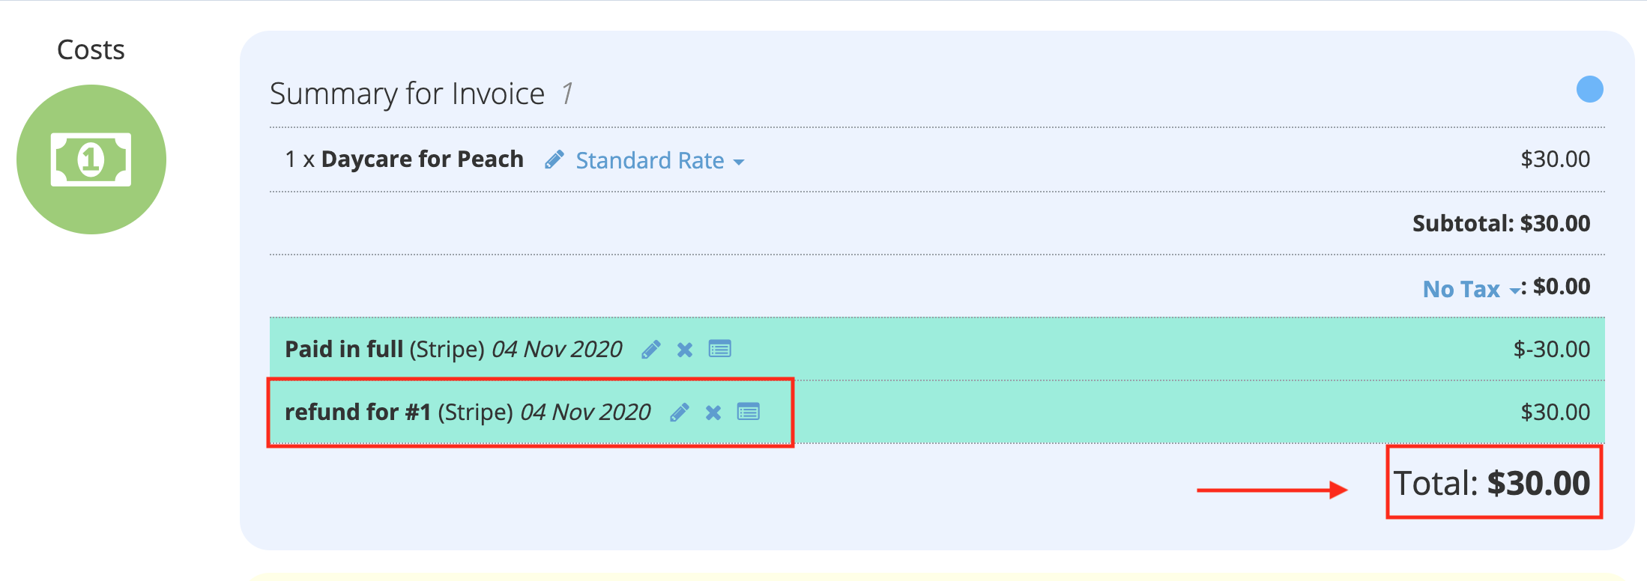Open the Standard Rate dropdown
This screenshot has height=581, width=1647.
659,160
